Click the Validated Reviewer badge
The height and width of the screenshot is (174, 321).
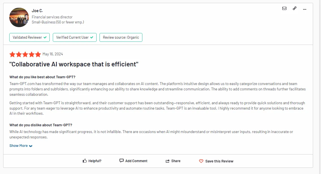[x=29, y=38]
